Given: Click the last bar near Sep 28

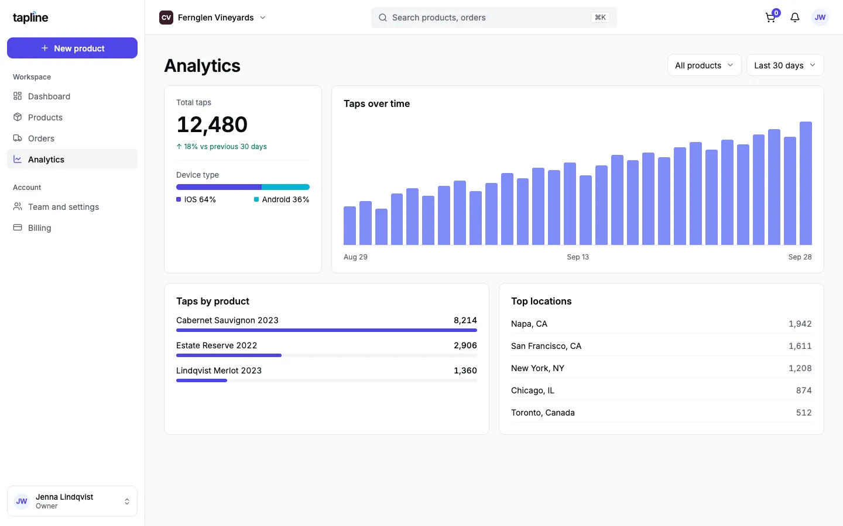Looking at the screenshot, I should [x=806, y=183].
